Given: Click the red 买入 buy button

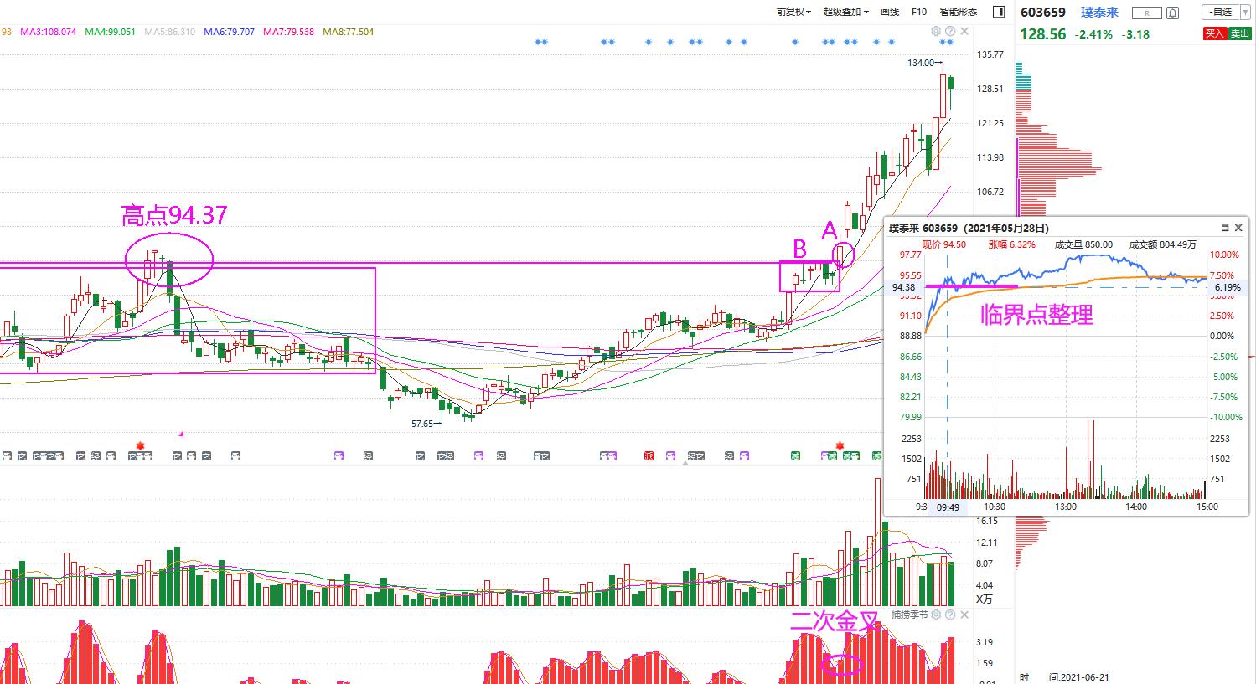Looking at the screenshot, I should point(1215,33).
